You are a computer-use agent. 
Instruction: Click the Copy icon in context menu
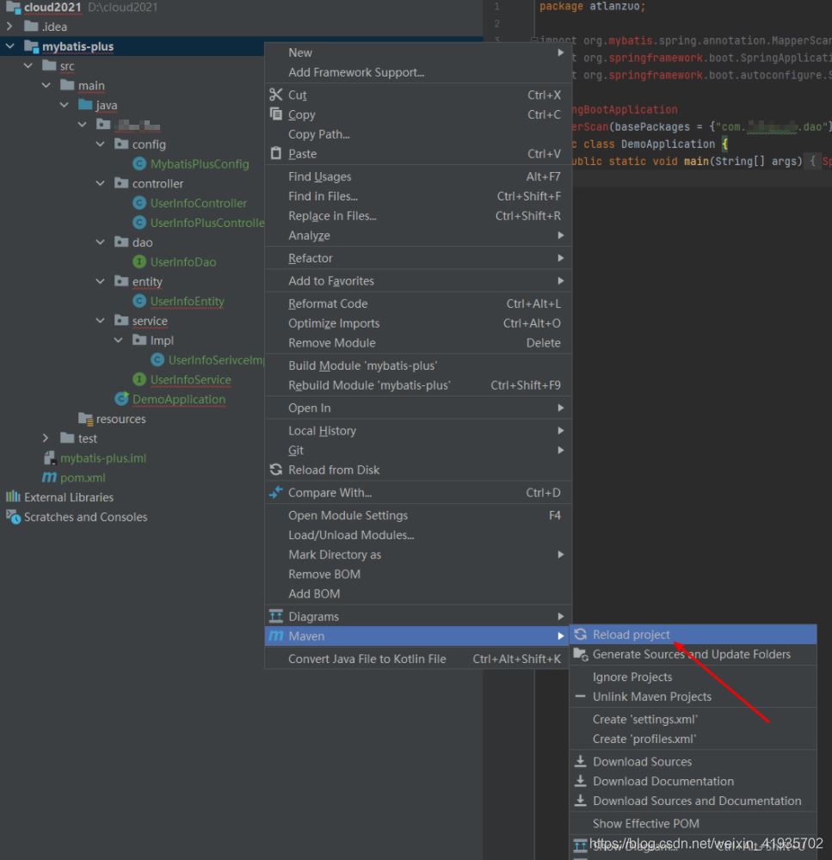276,114
